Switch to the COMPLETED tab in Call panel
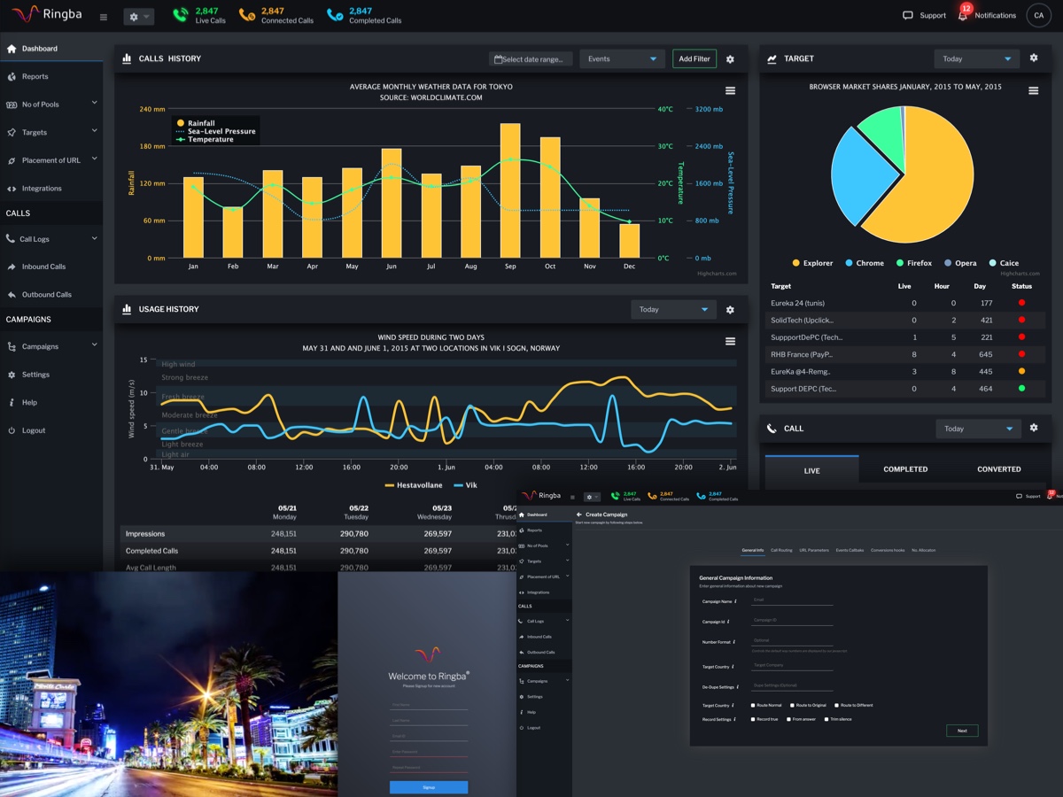Screen dimensions: 1063x797 point(905,469)
